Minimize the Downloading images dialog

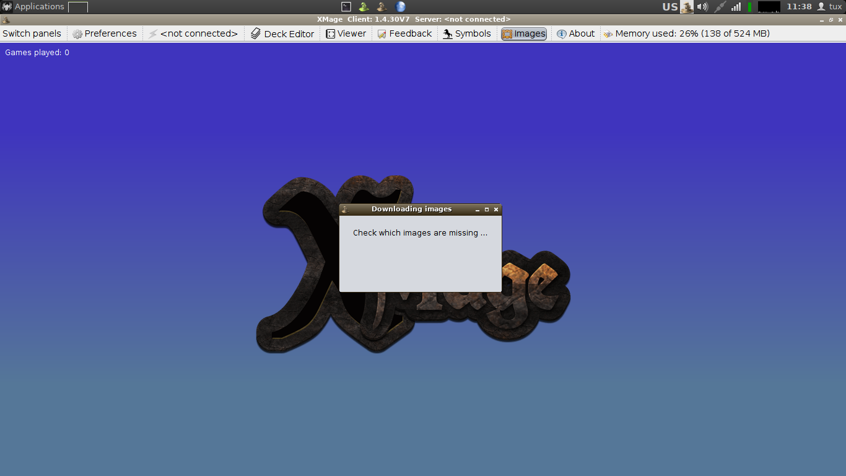478,210
